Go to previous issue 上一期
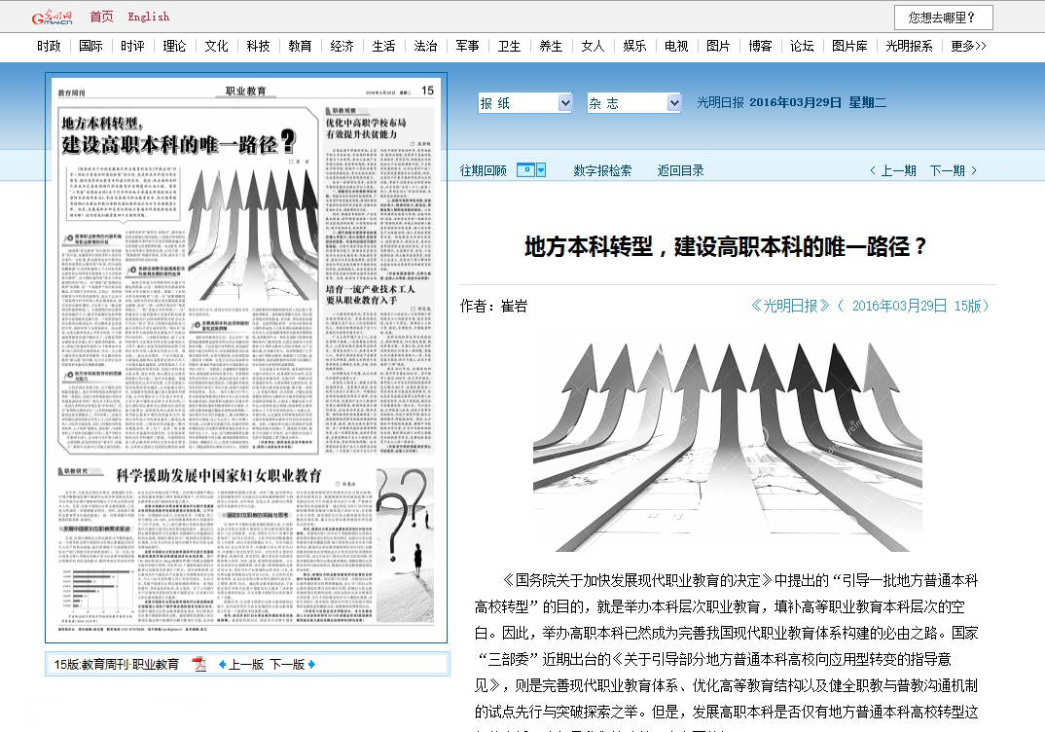 click(x=893, y=170)
